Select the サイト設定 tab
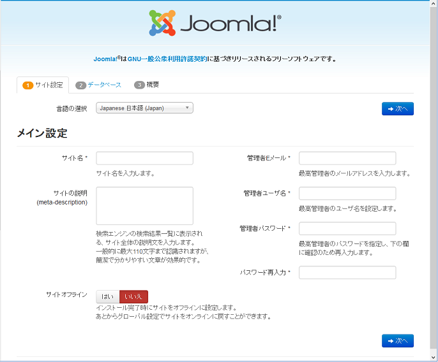 point(49,85)
